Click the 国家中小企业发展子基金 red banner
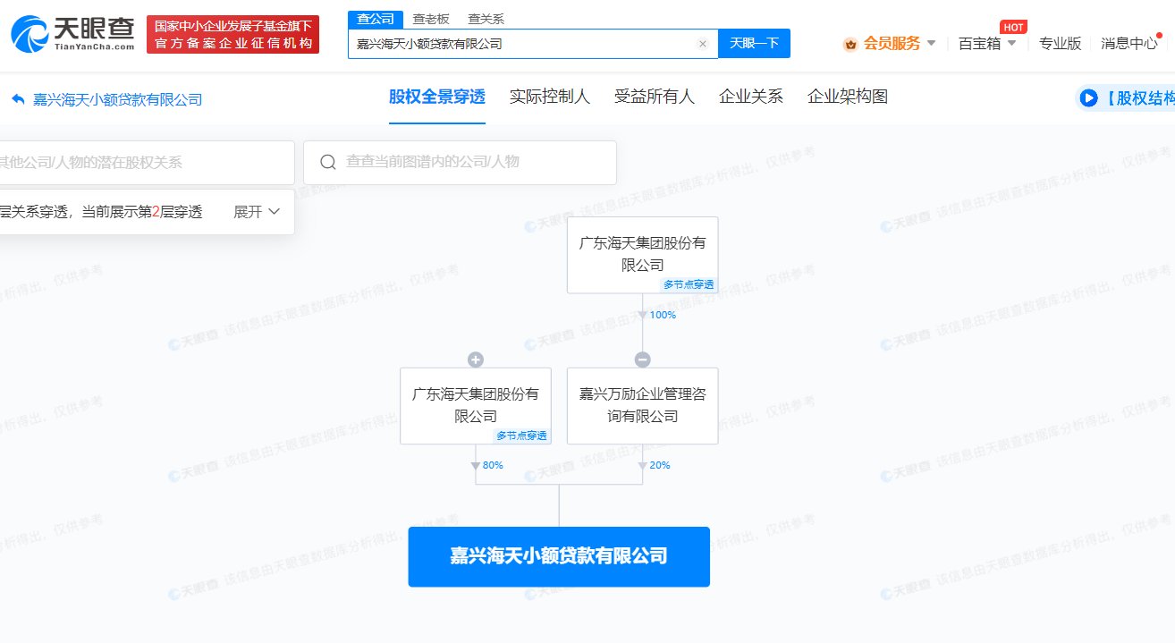The height and width of the screenshot is (643, 1175). (233, 34)
